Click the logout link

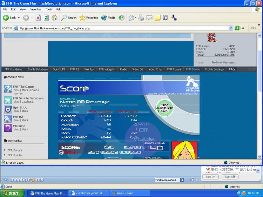(200, 62)
